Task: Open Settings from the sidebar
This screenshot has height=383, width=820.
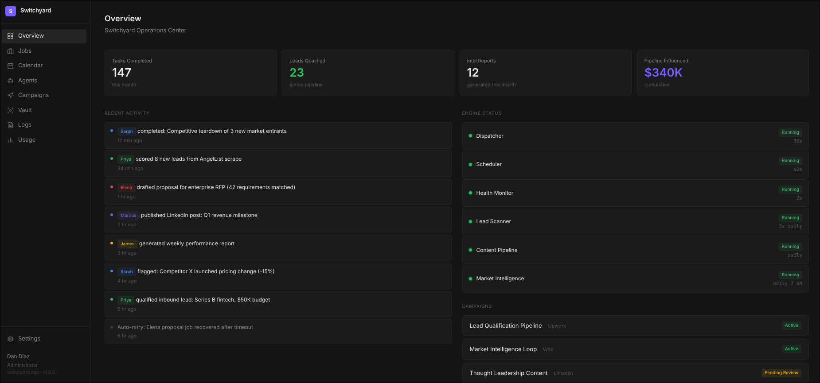Action: click(44, 339)
